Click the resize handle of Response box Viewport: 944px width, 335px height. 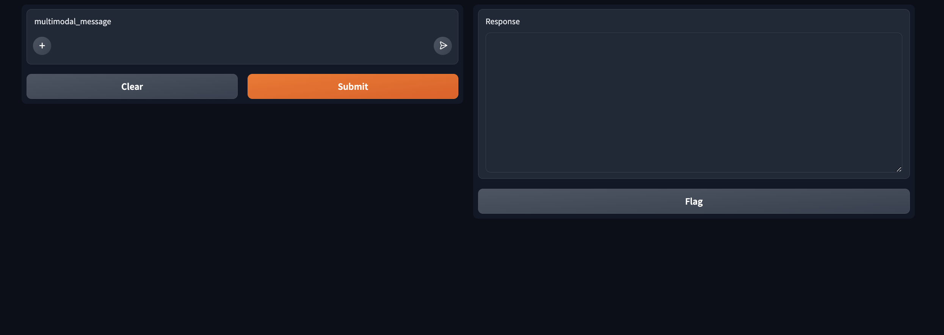tap(899, 169)
